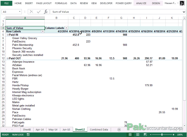Click the Enter checkmark formula icon

coord(39,12)
